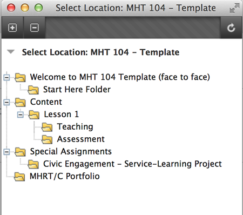The width and height of the screenshot is (243, 215).
Task: Choose the Assessment folder label
Action: [81, 139]
